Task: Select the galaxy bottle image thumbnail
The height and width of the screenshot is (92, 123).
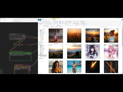Action: pyautogui.click(x=56, y=36)
